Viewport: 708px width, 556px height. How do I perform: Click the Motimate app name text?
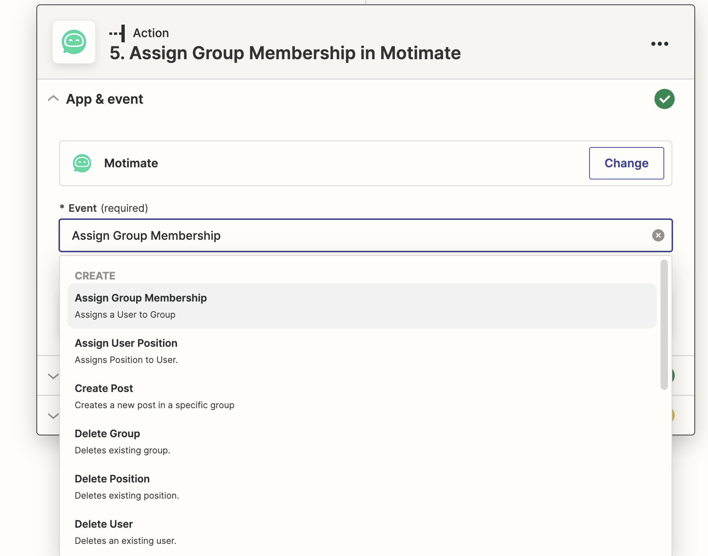(131, 163)
